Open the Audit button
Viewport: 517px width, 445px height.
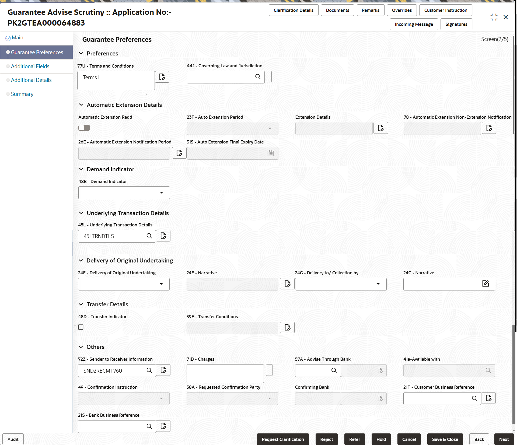13,439
